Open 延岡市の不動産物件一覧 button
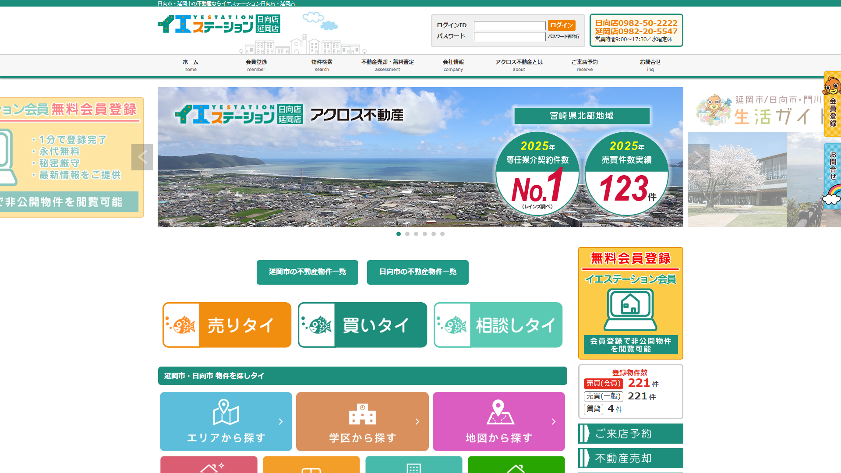Image resolution: width=841 pixels, height=473 pixels. (x=307, y=272)
